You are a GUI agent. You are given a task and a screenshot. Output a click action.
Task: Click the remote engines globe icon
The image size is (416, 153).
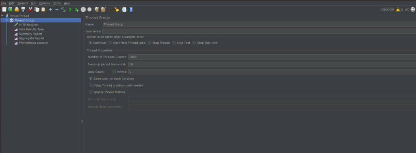[x=413, y=10]
